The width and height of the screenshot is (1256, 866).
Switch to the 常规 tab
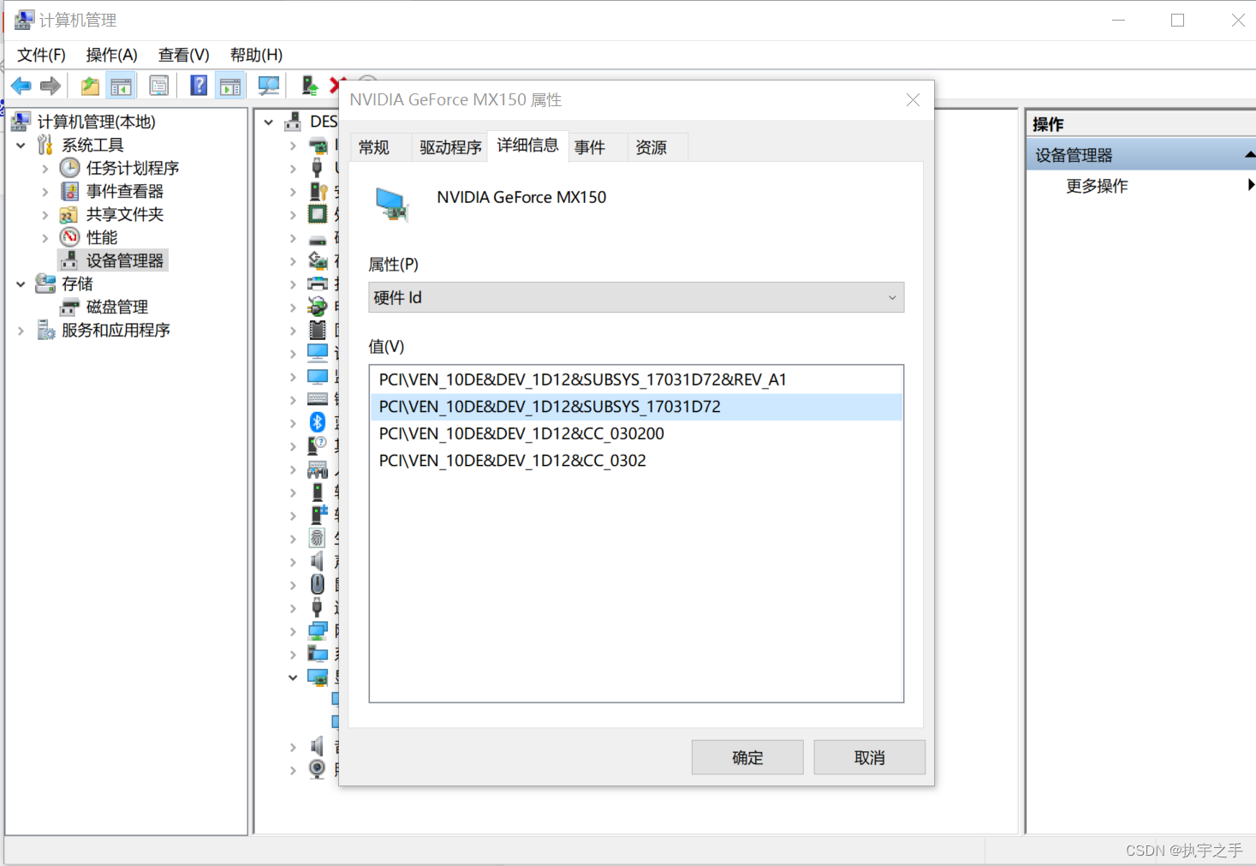(374, 147)
